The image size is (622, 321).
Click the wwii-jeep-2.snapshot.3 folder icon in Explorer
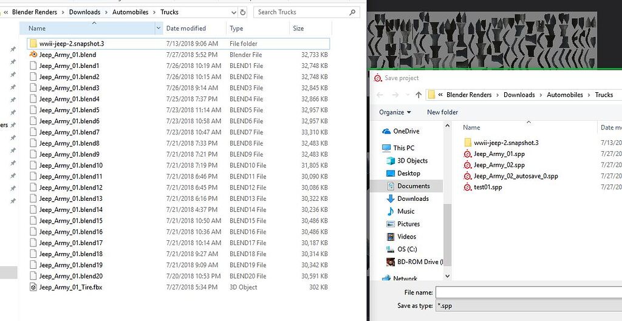[33, 44]
